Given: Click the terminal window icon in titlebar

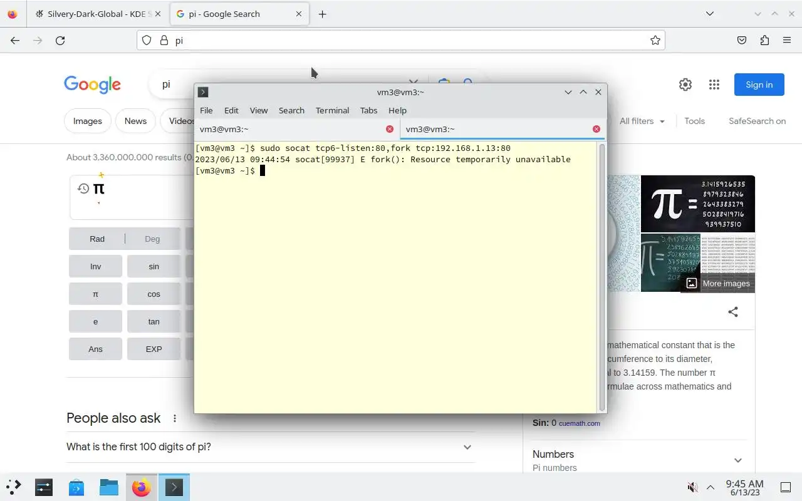Looking at the screenshot, I should coord(203,92).
